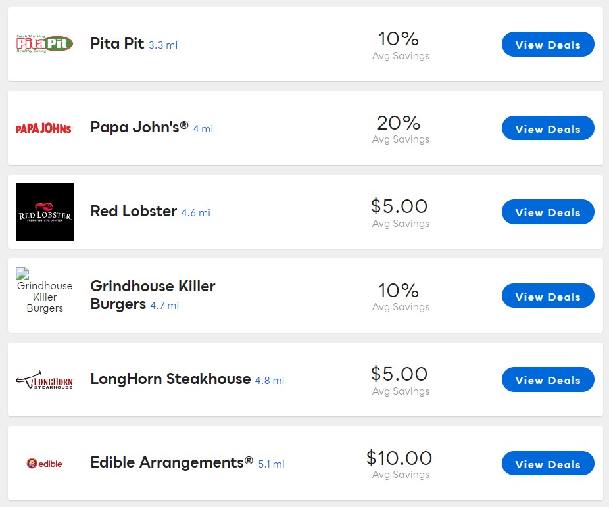The image size is (609, 507).
Task: Click Red Lobster's 4.6 mi distance
Action: pyautogui.click(x=196, y=213)
